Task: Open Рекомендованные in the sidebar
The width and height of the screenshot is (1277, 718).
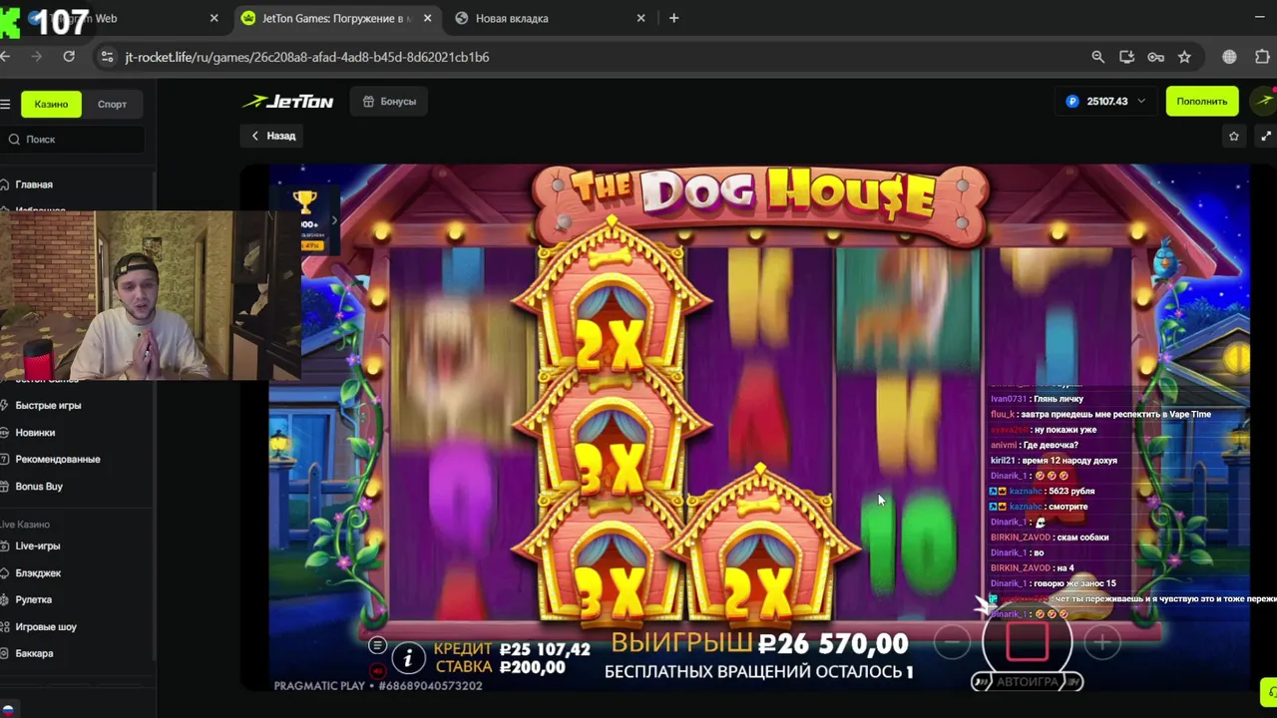Action: tap(57, 459)
